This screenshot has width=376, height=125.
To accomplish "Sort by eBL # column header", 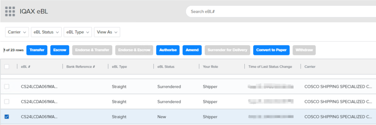I will click(25, 67).
